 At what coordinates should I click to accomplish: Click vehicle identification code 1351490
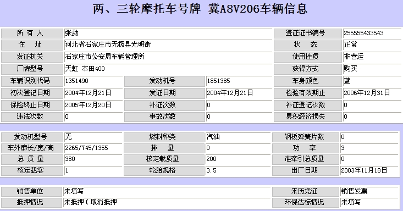point(76,81)
